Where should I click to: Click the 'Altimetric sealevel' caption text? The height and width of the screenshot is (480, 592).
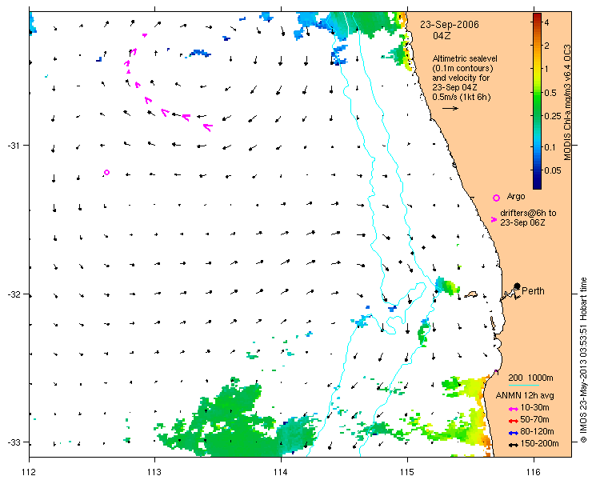pos(465,58)
